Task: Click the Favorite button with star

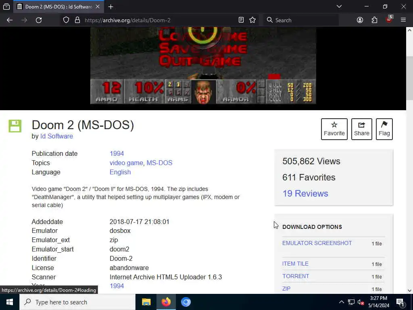Action: tap(334, 129)
